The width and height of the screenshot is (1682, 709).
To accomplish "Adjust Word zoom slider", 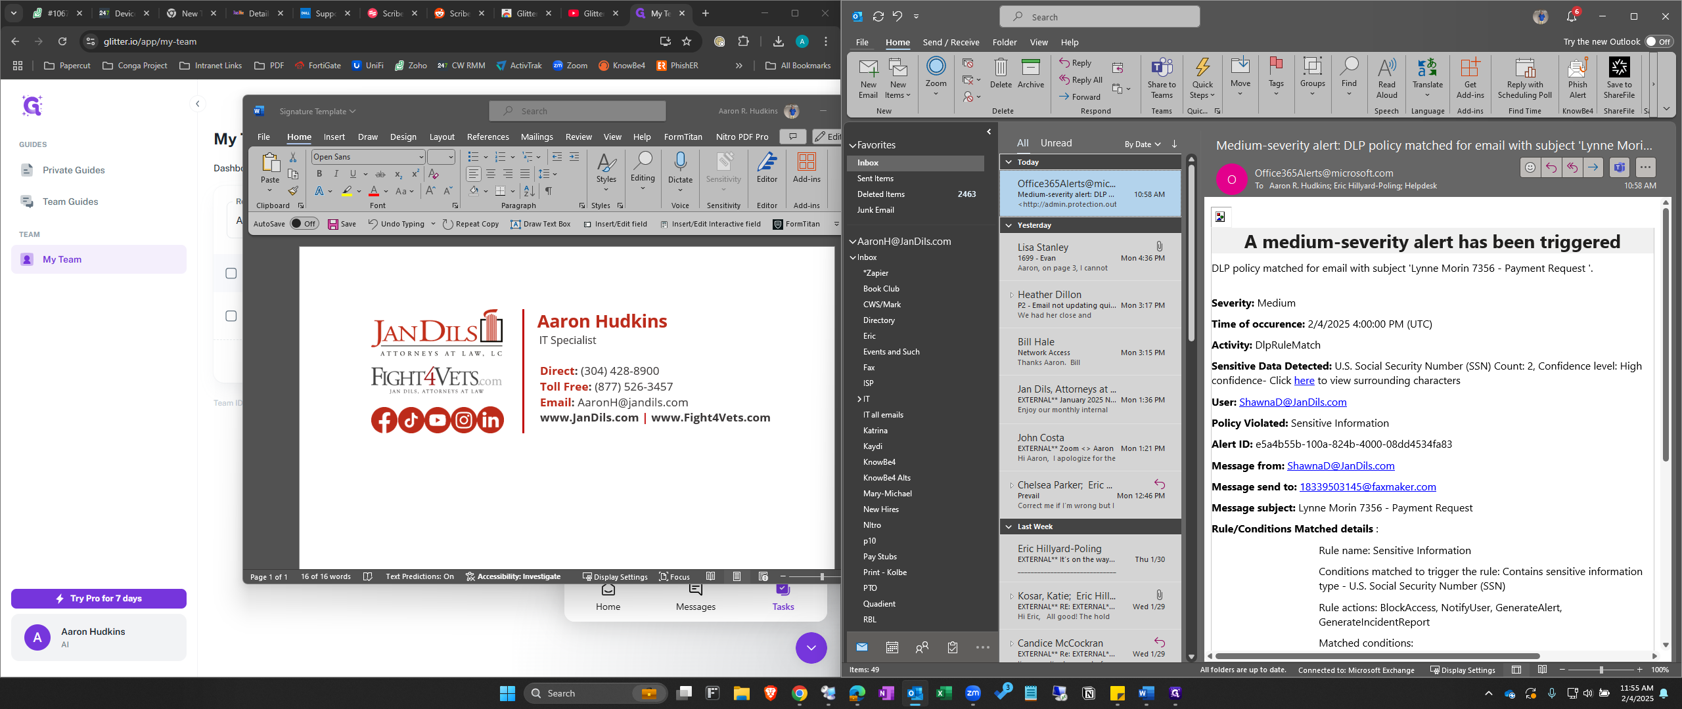I will coord(821,576).
